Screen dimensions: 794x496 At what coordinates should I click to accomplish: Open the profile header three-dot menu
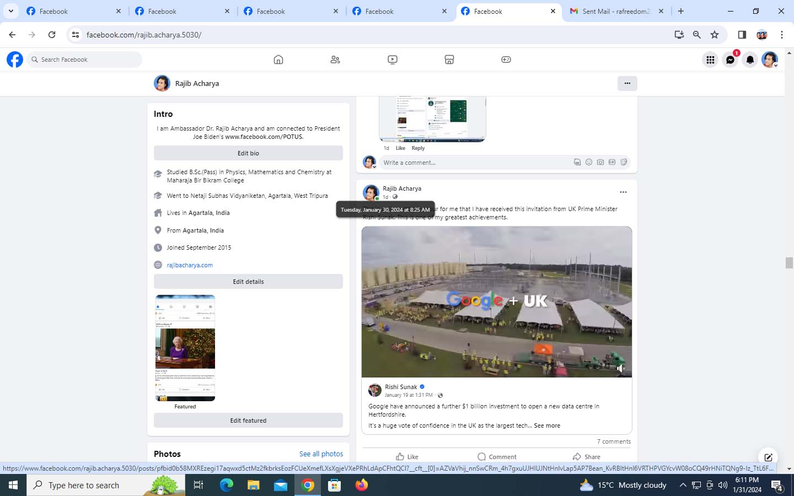pyautogui.click(x=627, y=83)
